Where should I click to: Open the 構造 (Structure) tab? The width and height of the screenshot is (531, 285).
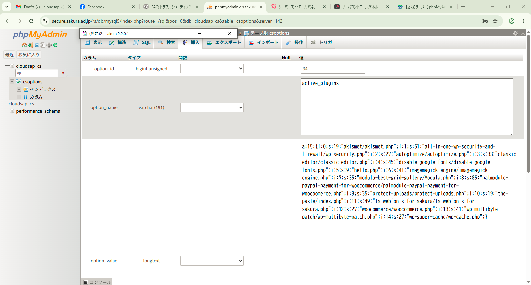[x=117, y=42]
